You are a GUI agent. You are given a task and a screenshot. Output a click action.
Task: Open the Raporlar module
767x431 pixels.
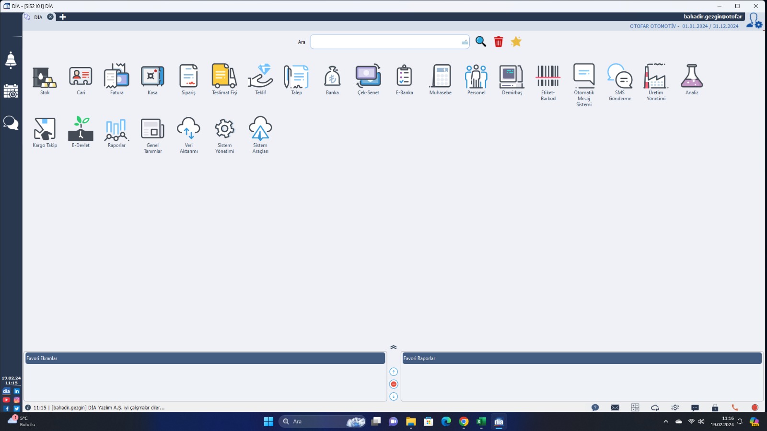point(116,129)
